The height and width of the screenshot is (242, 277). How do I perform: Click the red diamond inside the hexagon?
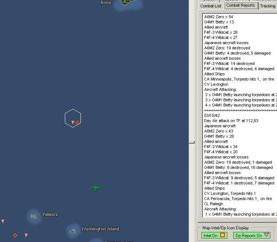pyautogui.click(x=77, y=122)
